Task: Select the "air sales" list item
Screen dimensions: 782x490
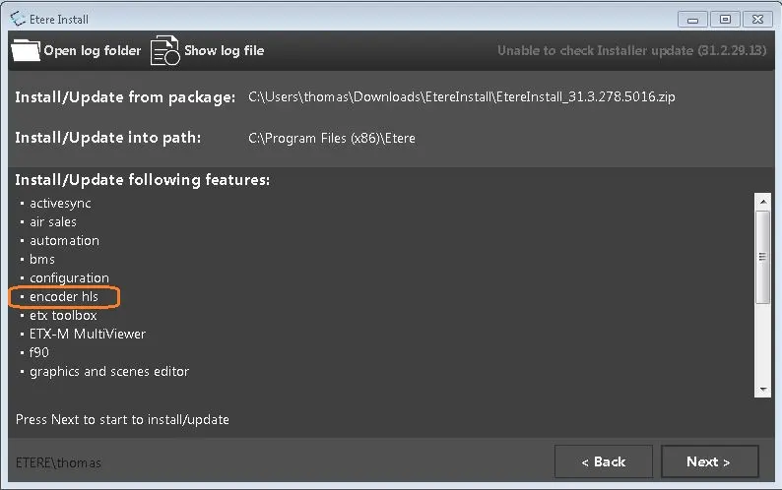Action: tap(53, 221)
